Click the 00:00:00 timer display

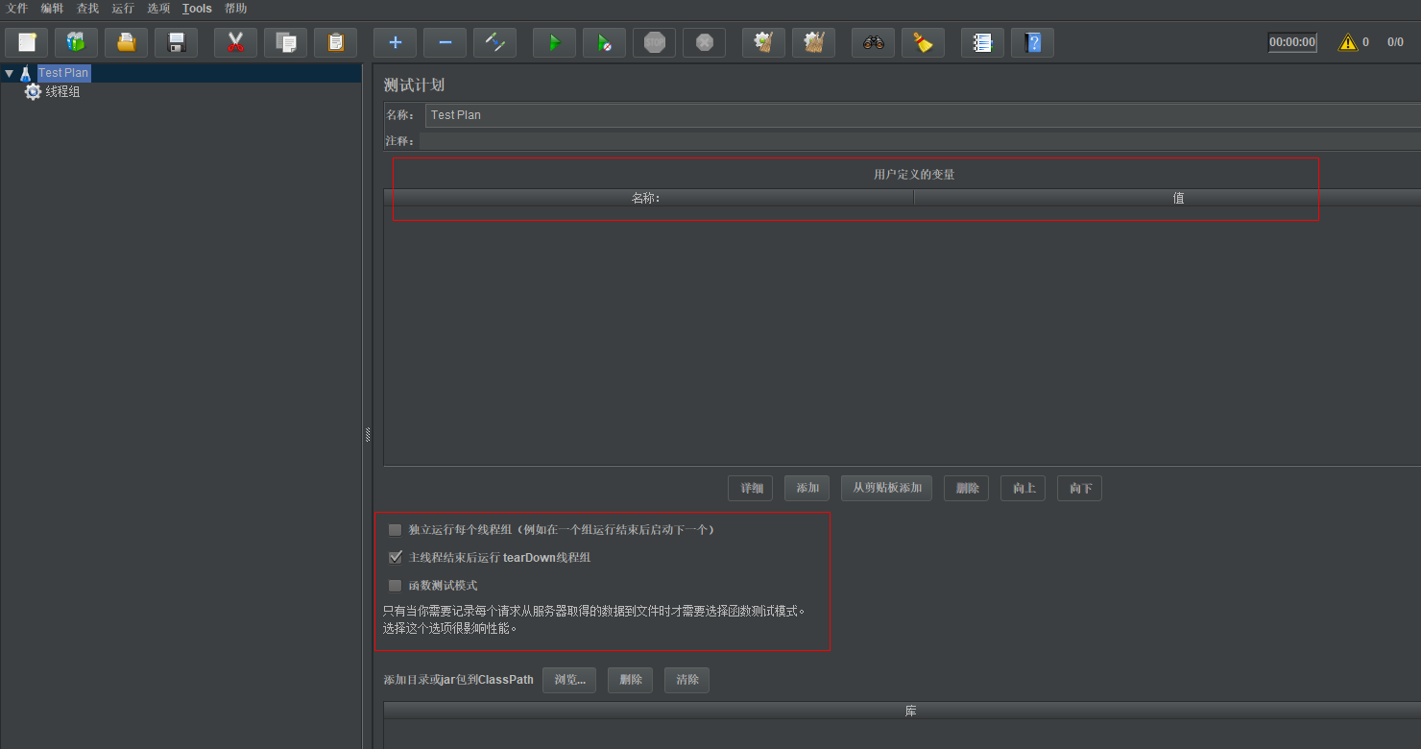(1292, 42)
